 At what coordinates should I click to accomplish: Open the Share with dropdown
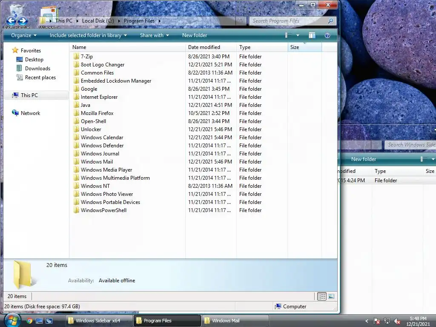[x=154, y=35]
